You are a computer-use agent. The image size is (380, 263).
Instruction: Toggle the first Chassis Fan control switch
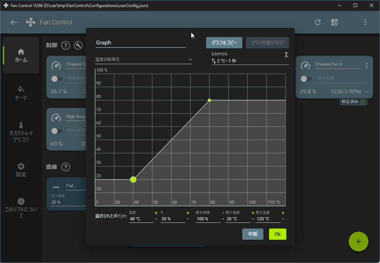tap(57, 79)
